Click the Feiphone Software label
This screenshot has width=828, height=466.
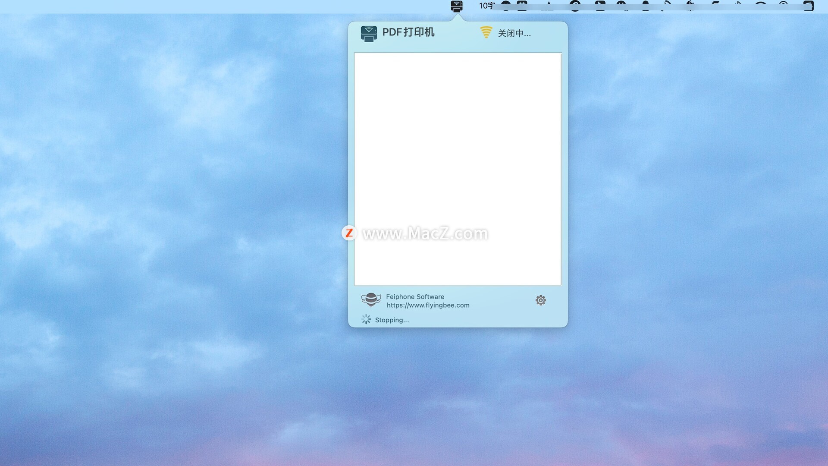click(x=415, y=296)
